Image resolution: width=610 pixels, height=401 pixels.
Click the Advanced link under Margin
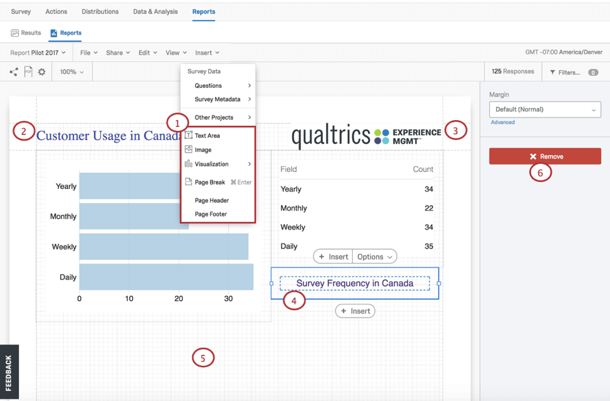point(502,122)
